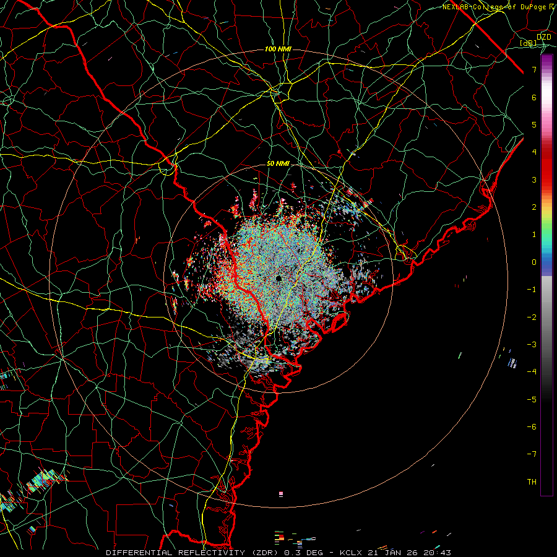
Task: Click the 3 value on the color scale
Action: point(534,179)
